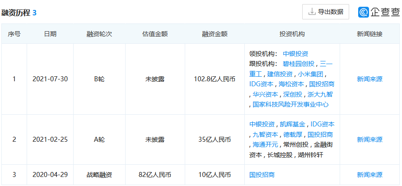
Task: Click the 日期 column header
Action: coord(50,34)
